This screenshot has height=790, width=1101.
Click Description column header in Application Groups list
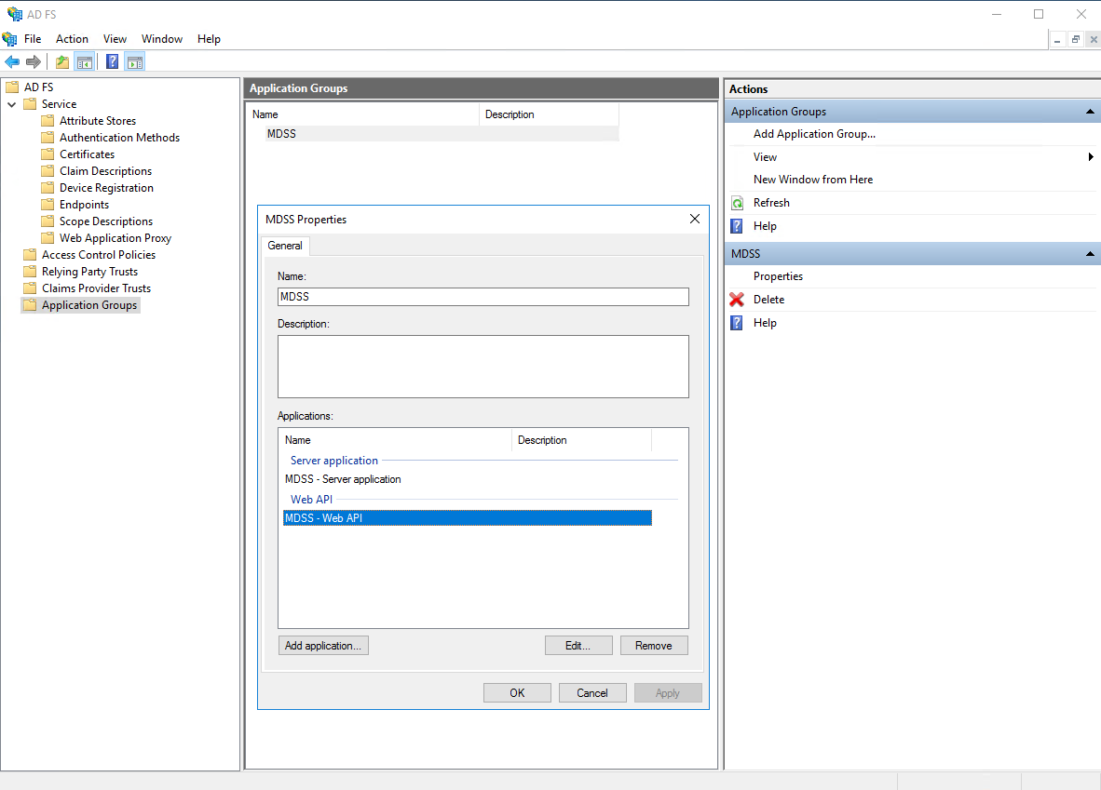pos(549,114)
